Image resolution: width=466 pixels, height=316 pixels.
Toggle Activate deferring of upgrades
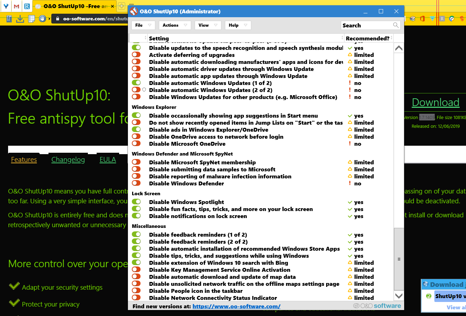pyautogui.click(x=136, y=54)
